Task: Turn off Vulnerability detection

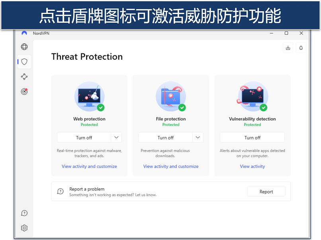Action: pyautogui.click(x=252, y=138)
